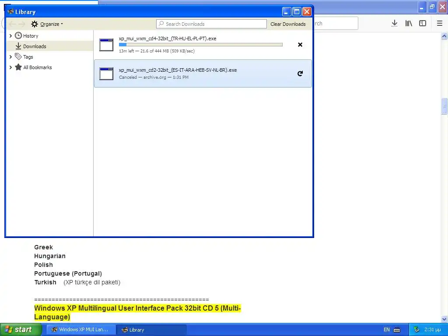Minimize the Library window
This screenshot has height=336, width=448.
(x=287, y=12)
